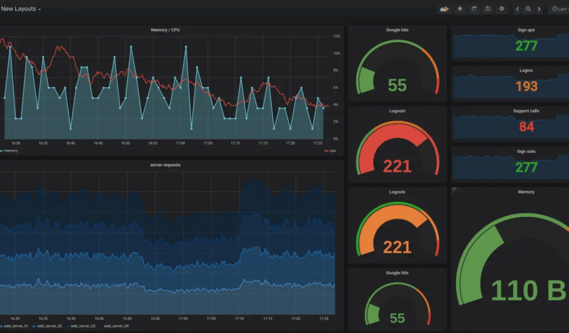The image size is (569, 333).
Task: Save the dashboard
Action: tap(488, 8)
